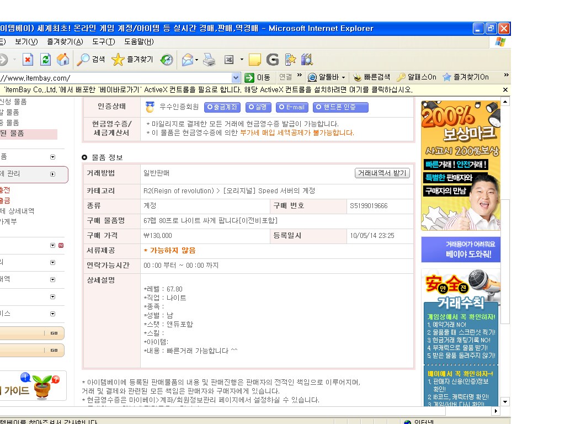Screen dimensions: 565x424
Task: Click the Print printer icon
Action: click(x=209, y=60)
